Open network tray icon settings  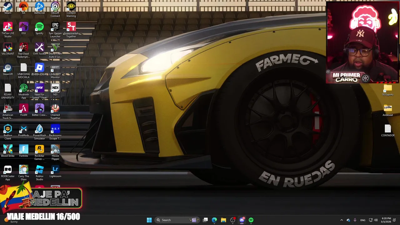371,220
